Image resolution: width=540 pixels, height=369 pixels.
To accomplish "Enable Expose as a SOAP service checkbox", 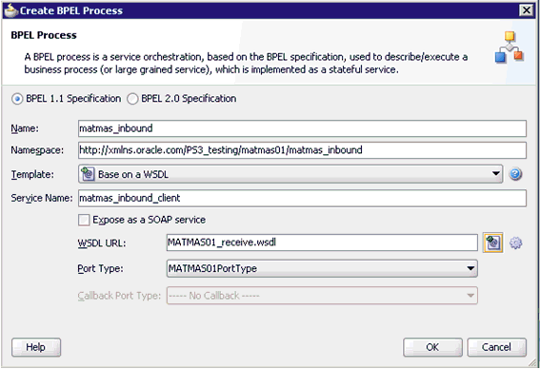I will point(84,220).
